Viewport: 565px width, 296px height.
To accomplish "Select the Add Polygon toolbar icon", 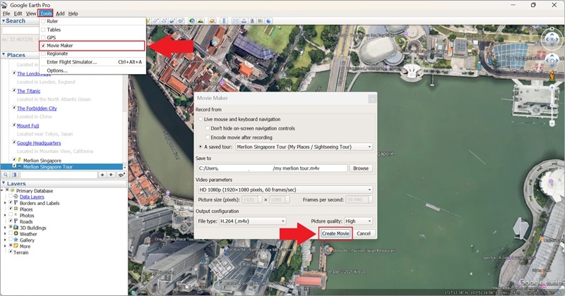I will (x=155, y=21).
